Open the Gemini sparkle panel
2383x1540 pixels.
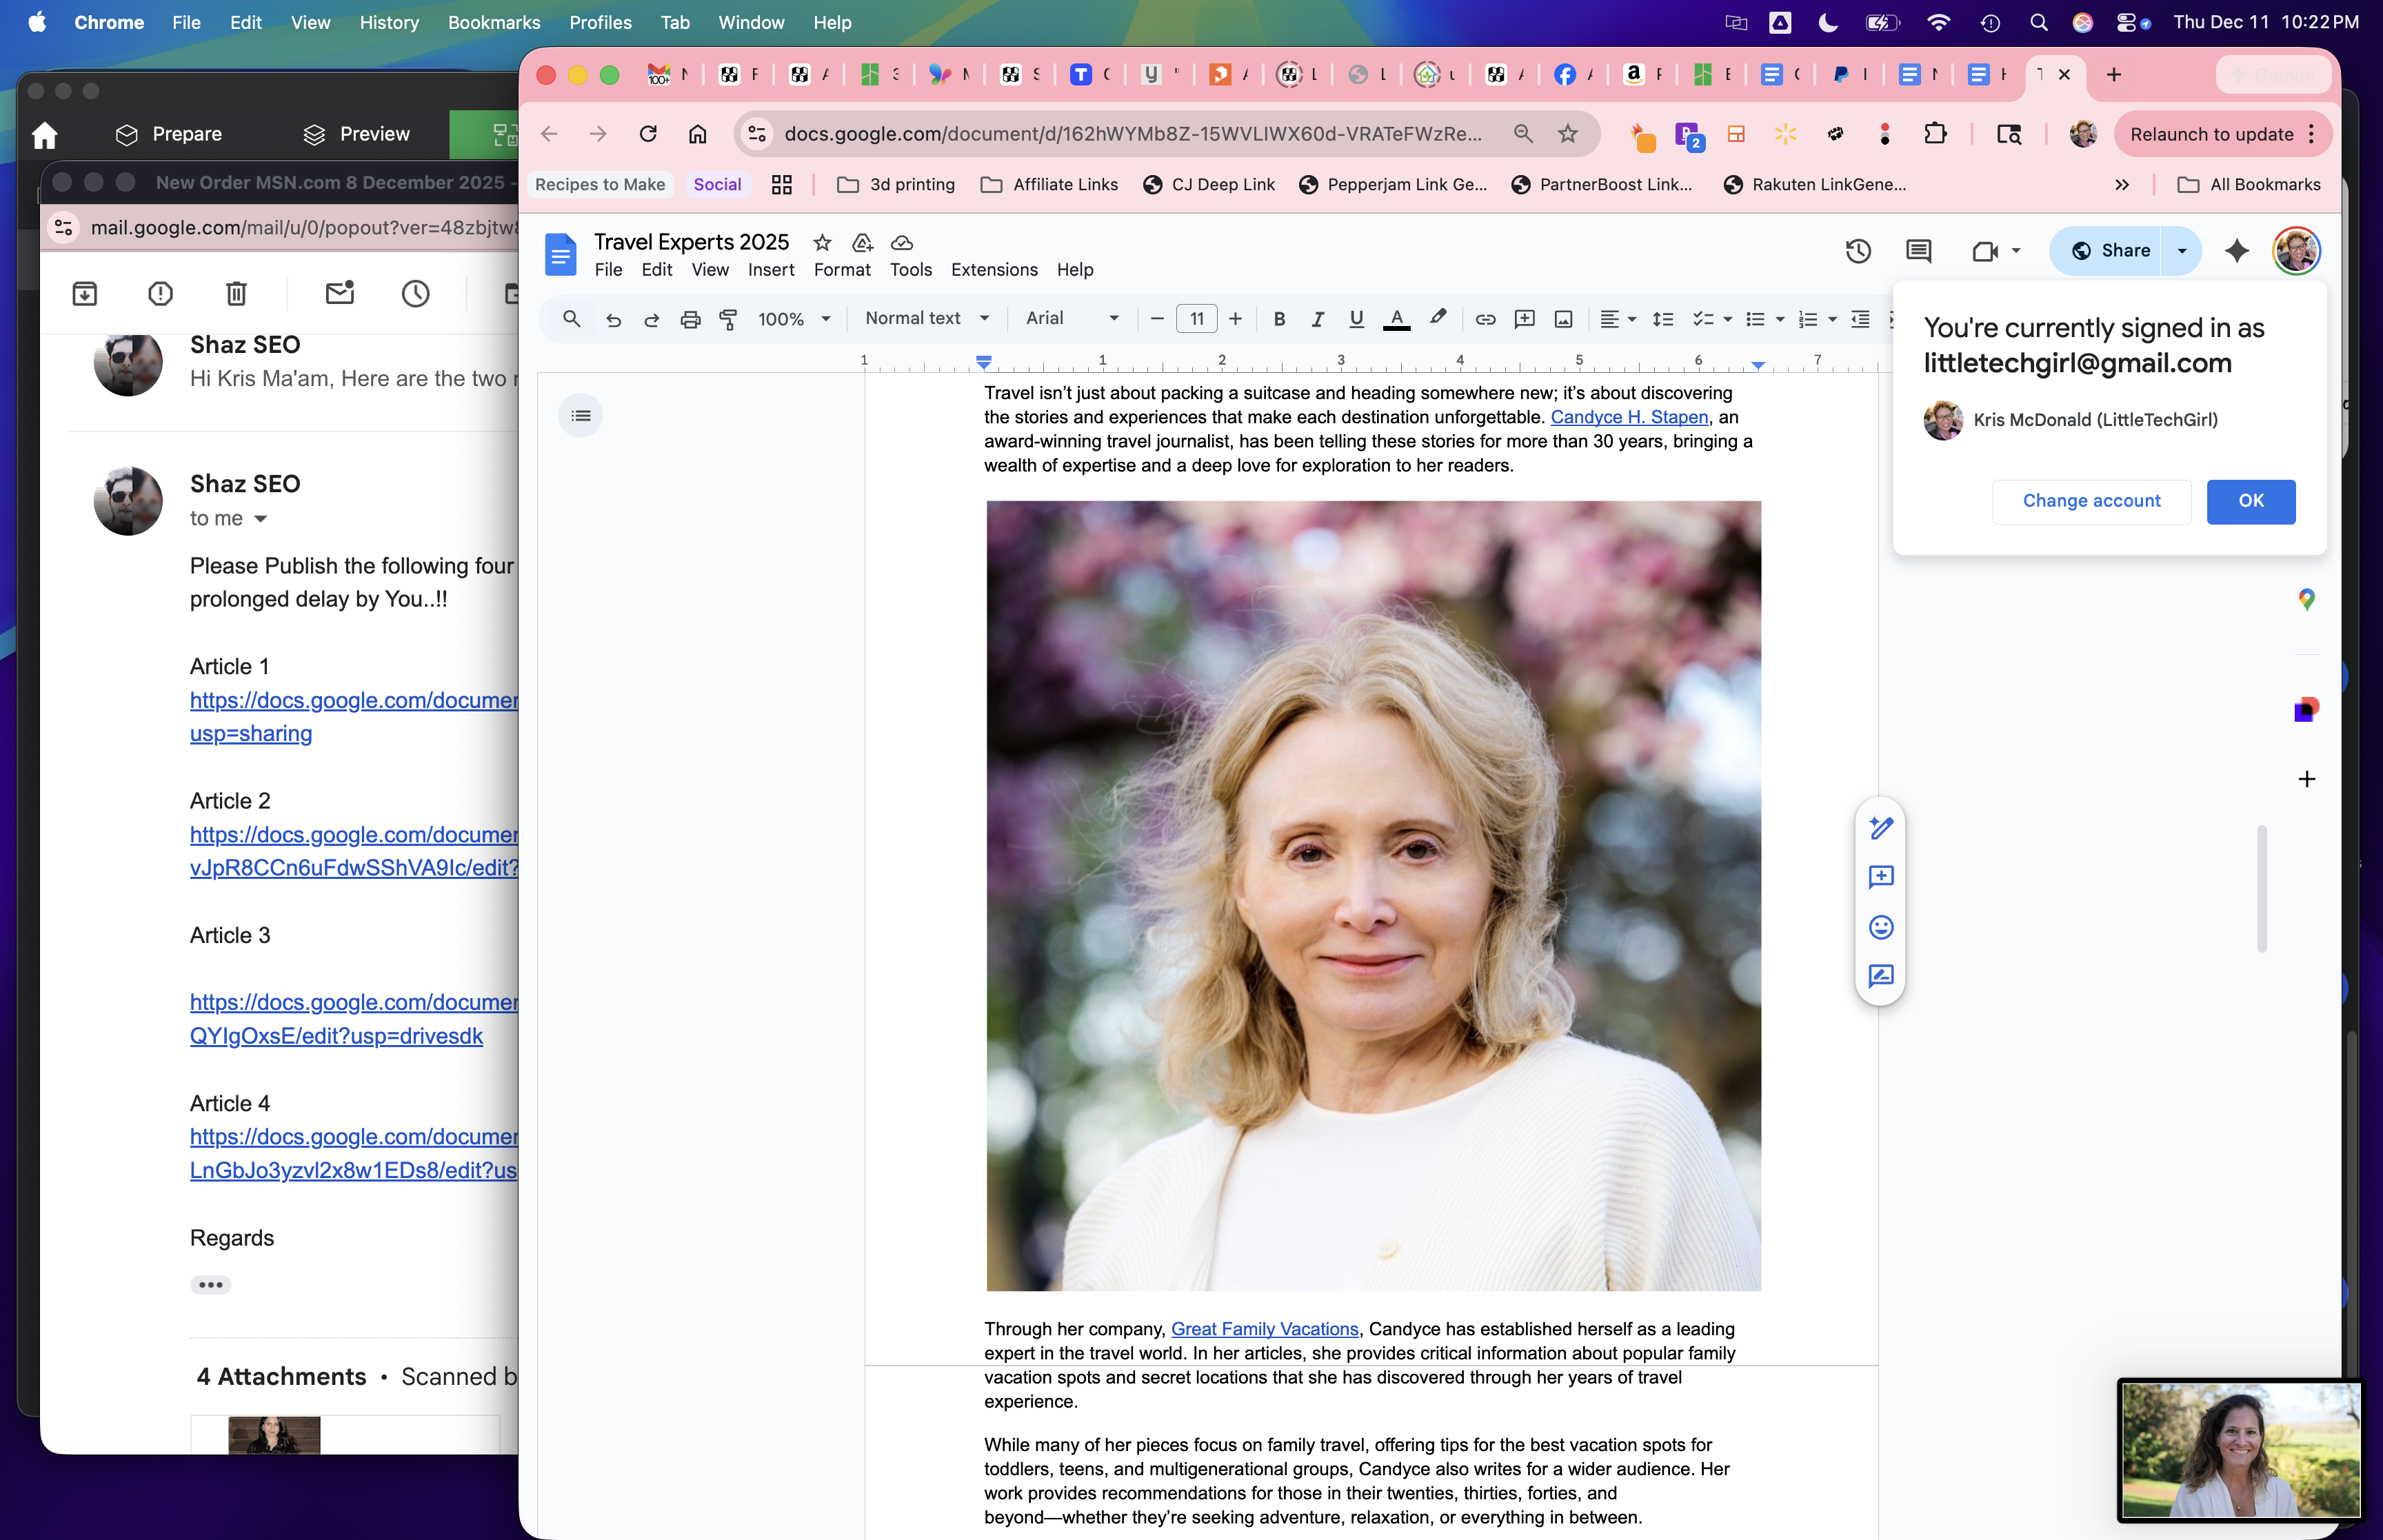2236,251
